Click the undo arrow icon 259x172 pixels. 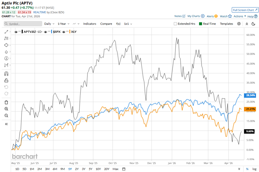click(x=6, y=87)
